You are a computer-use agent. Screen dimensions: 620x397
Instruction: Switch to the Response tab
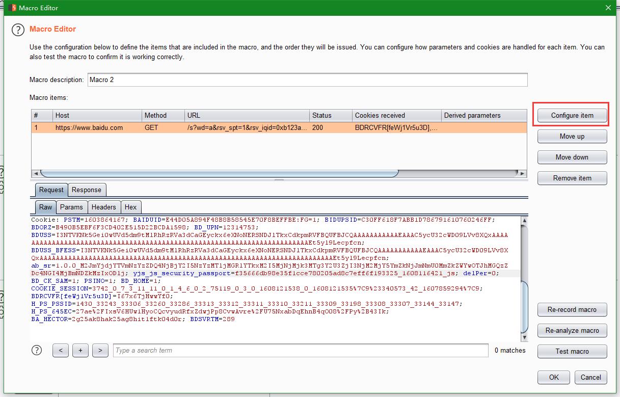pos(87,189)
